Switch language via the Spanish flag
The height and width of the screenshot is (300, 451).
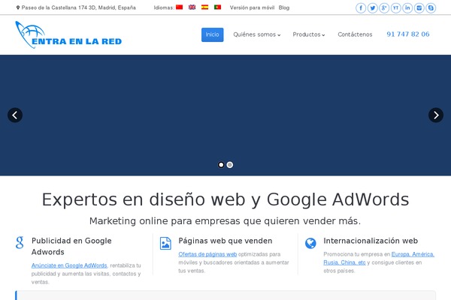204,7
